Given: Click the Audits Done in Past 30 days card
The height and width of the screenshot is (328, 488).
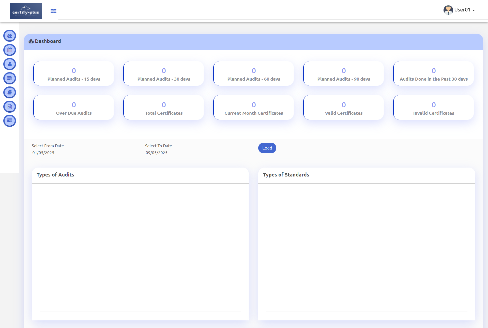Looking at the screenshot, I should tap(434, 74).
